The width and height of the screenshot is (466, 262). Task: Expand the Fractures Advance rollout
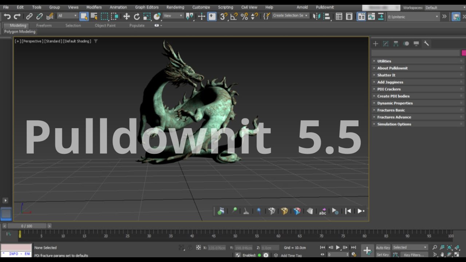[394, 117]
